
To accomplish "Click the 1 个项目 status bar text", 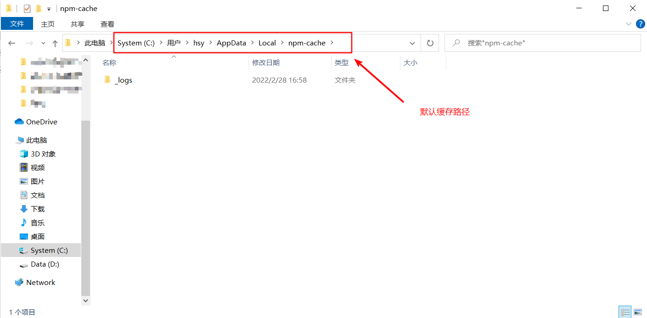I will 22,312.
